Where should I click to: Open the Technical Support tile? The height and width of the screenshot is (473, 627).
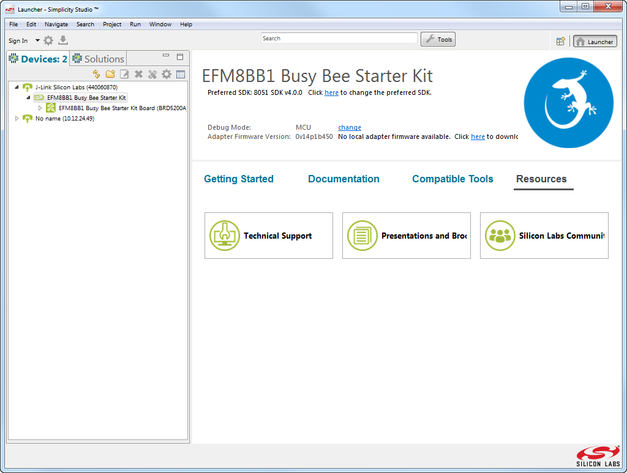click(269, 236)
